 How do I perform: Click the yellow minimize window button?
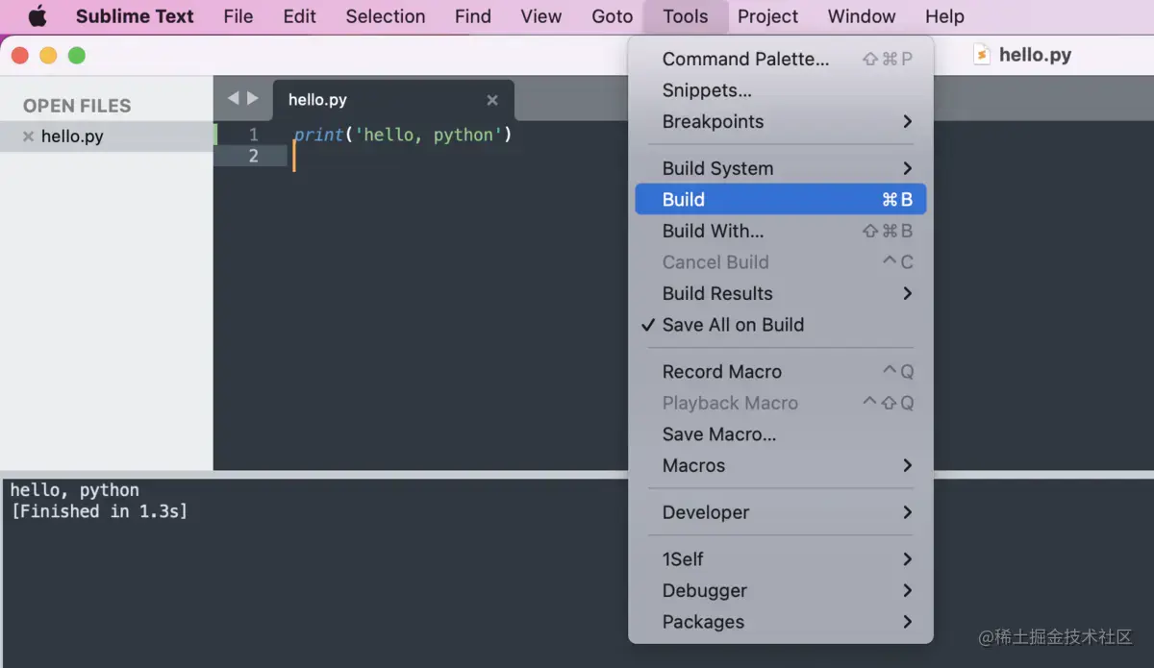click(48, 56)
